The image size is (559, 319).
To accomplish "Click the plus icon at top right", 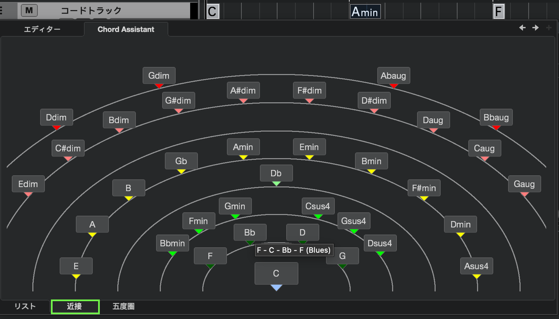I will pyautogui.click(x=549, y=28).
